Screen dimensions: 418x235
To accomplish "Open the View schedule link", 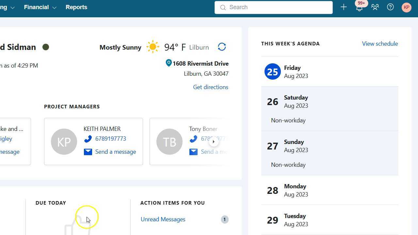I will tap(380, 44).
